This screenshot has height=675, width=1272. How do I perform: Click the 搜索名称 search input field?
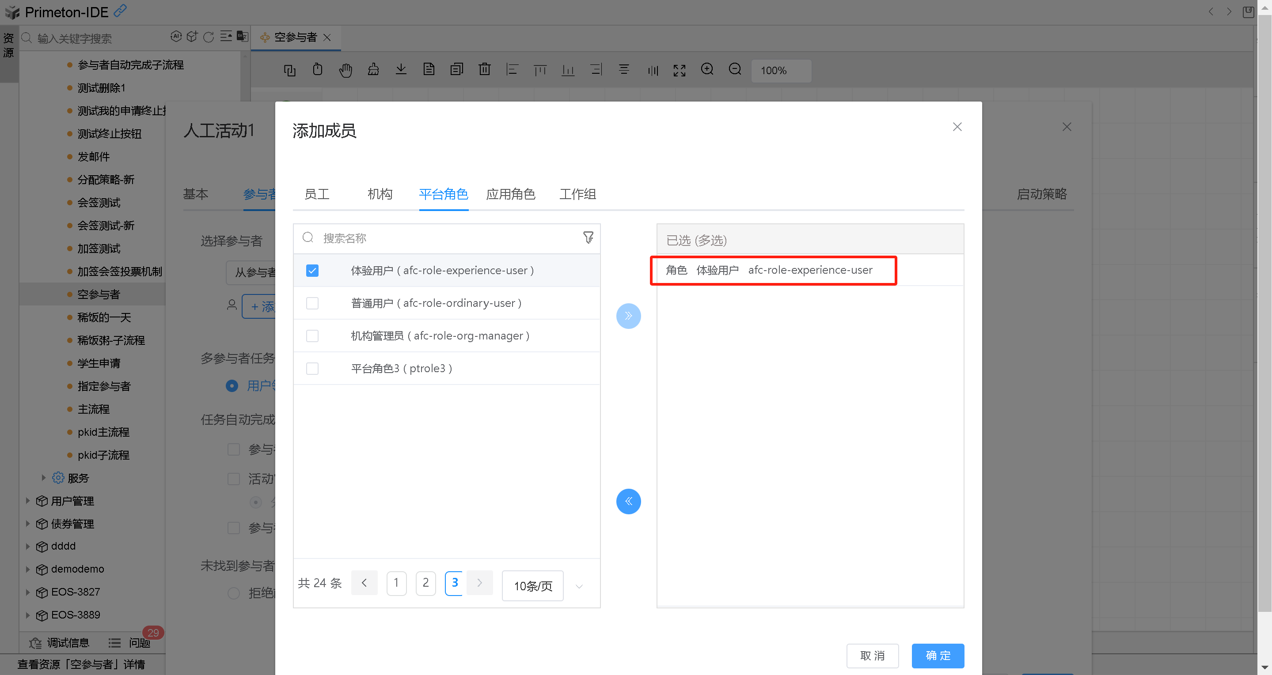(444, 238)
